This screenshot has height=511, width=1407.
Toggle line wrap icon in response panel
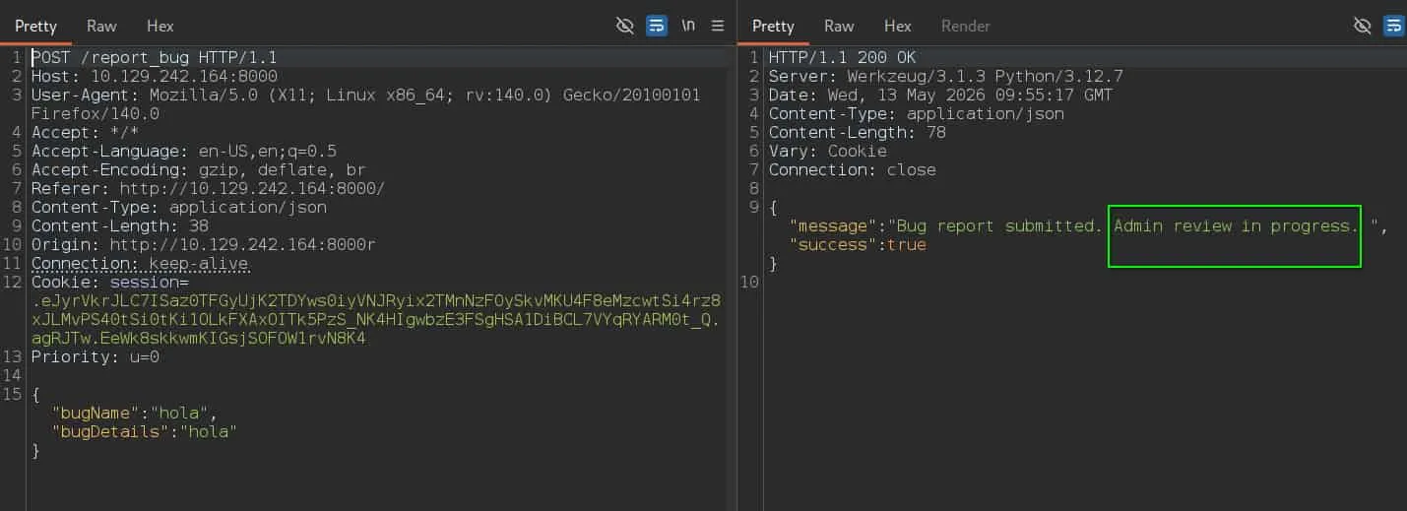pyautogui.click(x=1394, y=27)
